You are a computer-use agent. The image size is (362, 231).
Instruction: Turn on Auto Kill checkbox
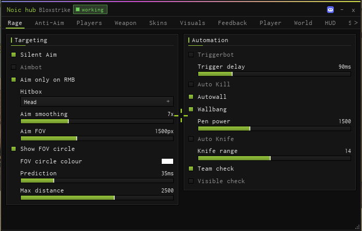click(x=191, y=84)
